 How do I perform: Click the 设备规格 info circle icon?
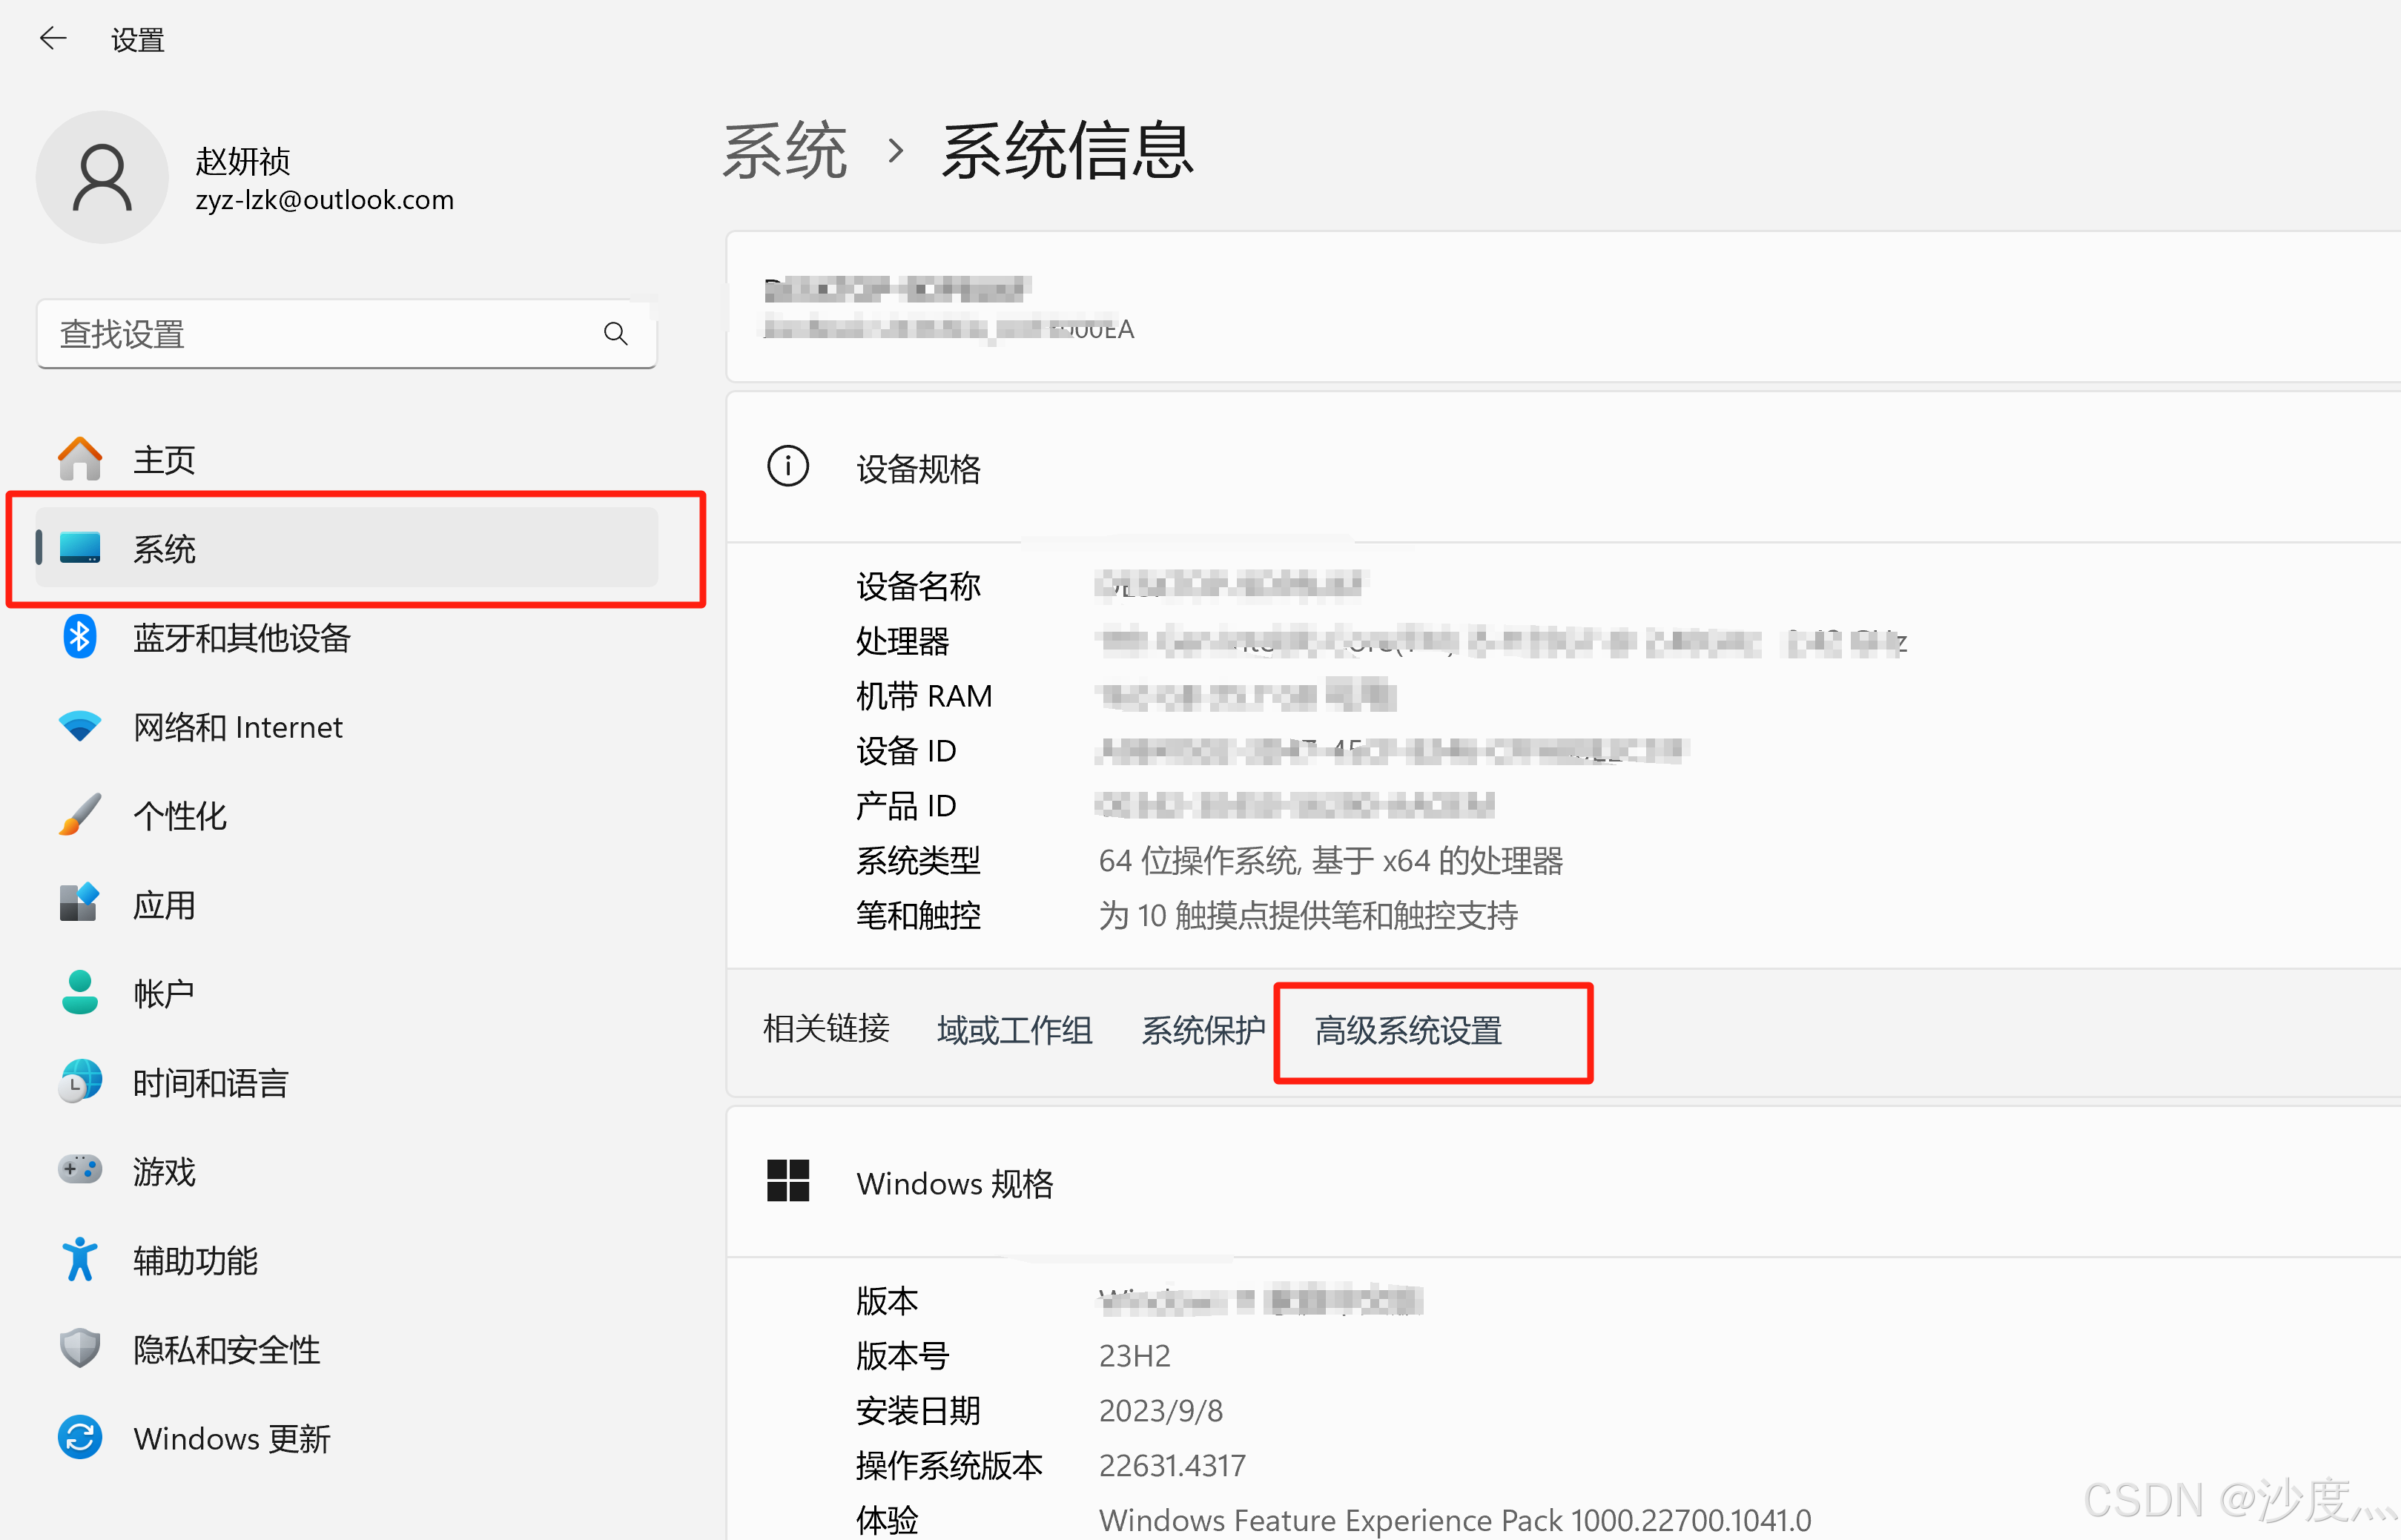(788, 467)
